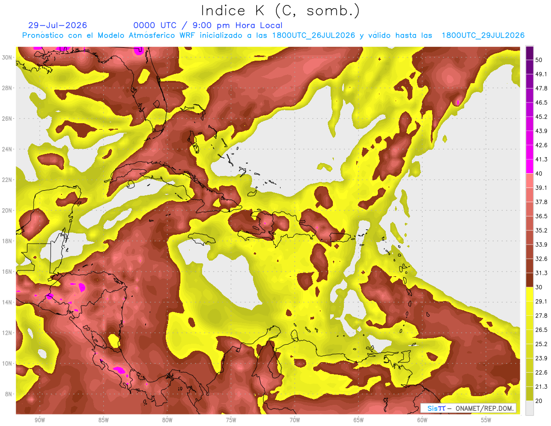
Task: Click the colorbar label "43.9"
Action: point(540,131)
